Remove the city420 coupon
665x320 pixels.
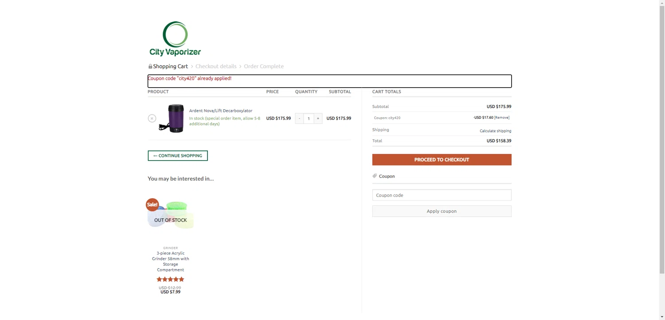[x=502, y=118]
